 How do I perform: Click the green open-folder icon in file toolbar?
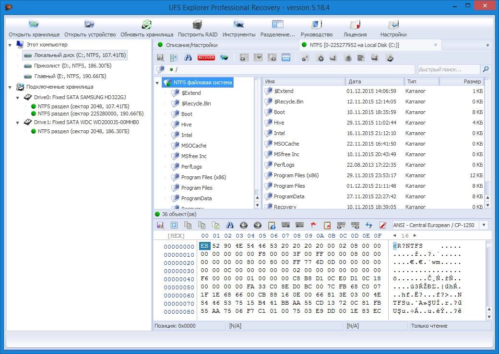pyautogui.click(x=224, y=57)
